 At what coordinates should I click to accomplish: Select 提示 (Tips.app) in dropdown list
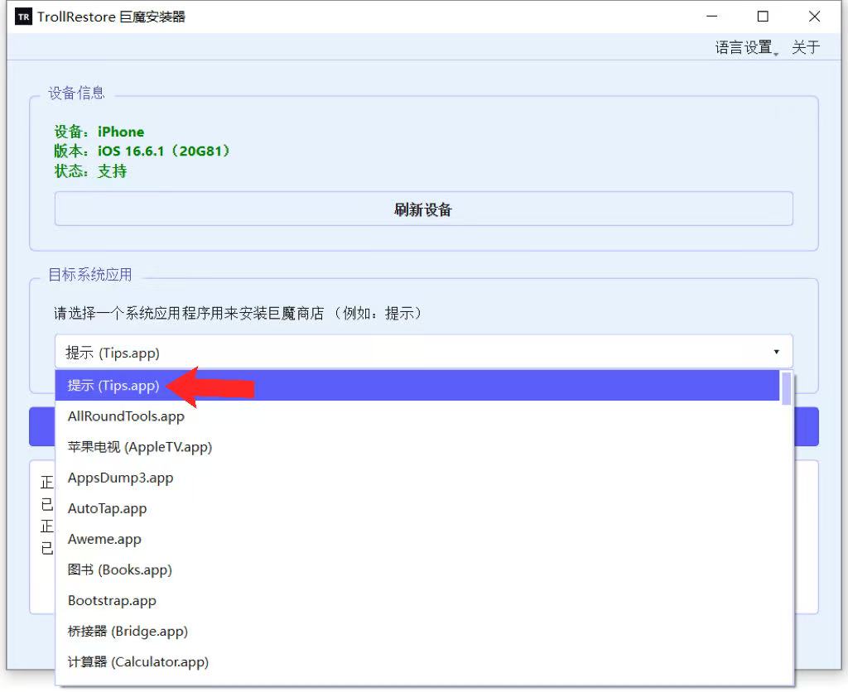(417, 386)
